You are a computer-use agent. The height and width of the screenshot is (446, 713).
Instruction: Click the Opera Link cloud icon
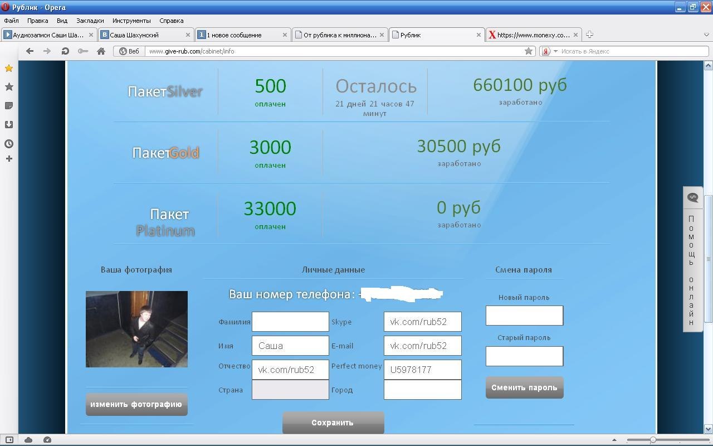coord(28,440)
